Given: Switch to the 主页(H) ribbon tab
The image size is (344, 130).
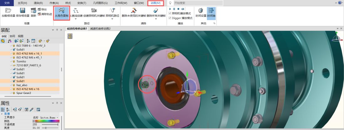Looking at the screenshot, I should point(22,3).
